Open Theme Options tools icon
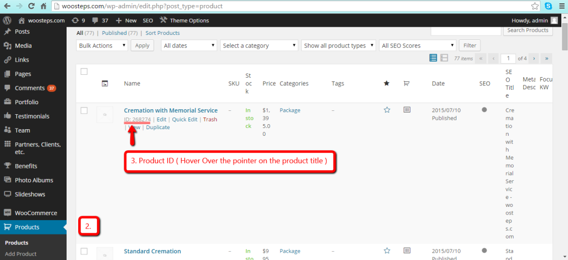 [x=164, y=21]
